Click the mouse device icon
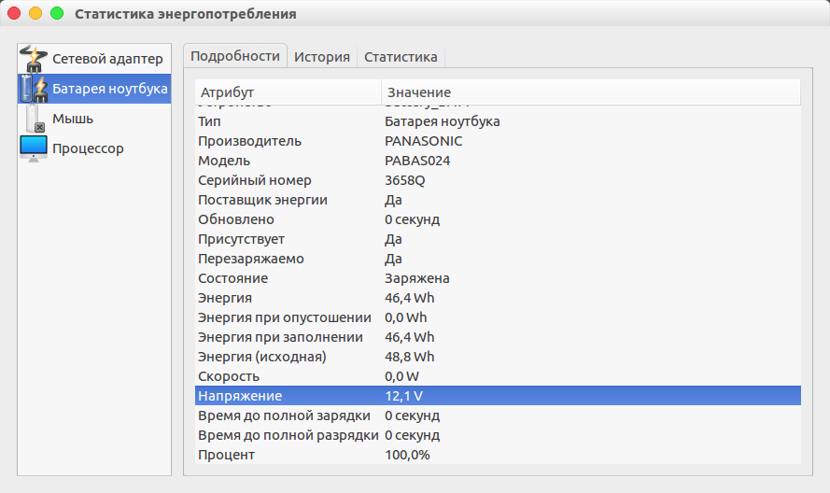The image size is (830, 493). pyautogui.click(x=33, y=119)
